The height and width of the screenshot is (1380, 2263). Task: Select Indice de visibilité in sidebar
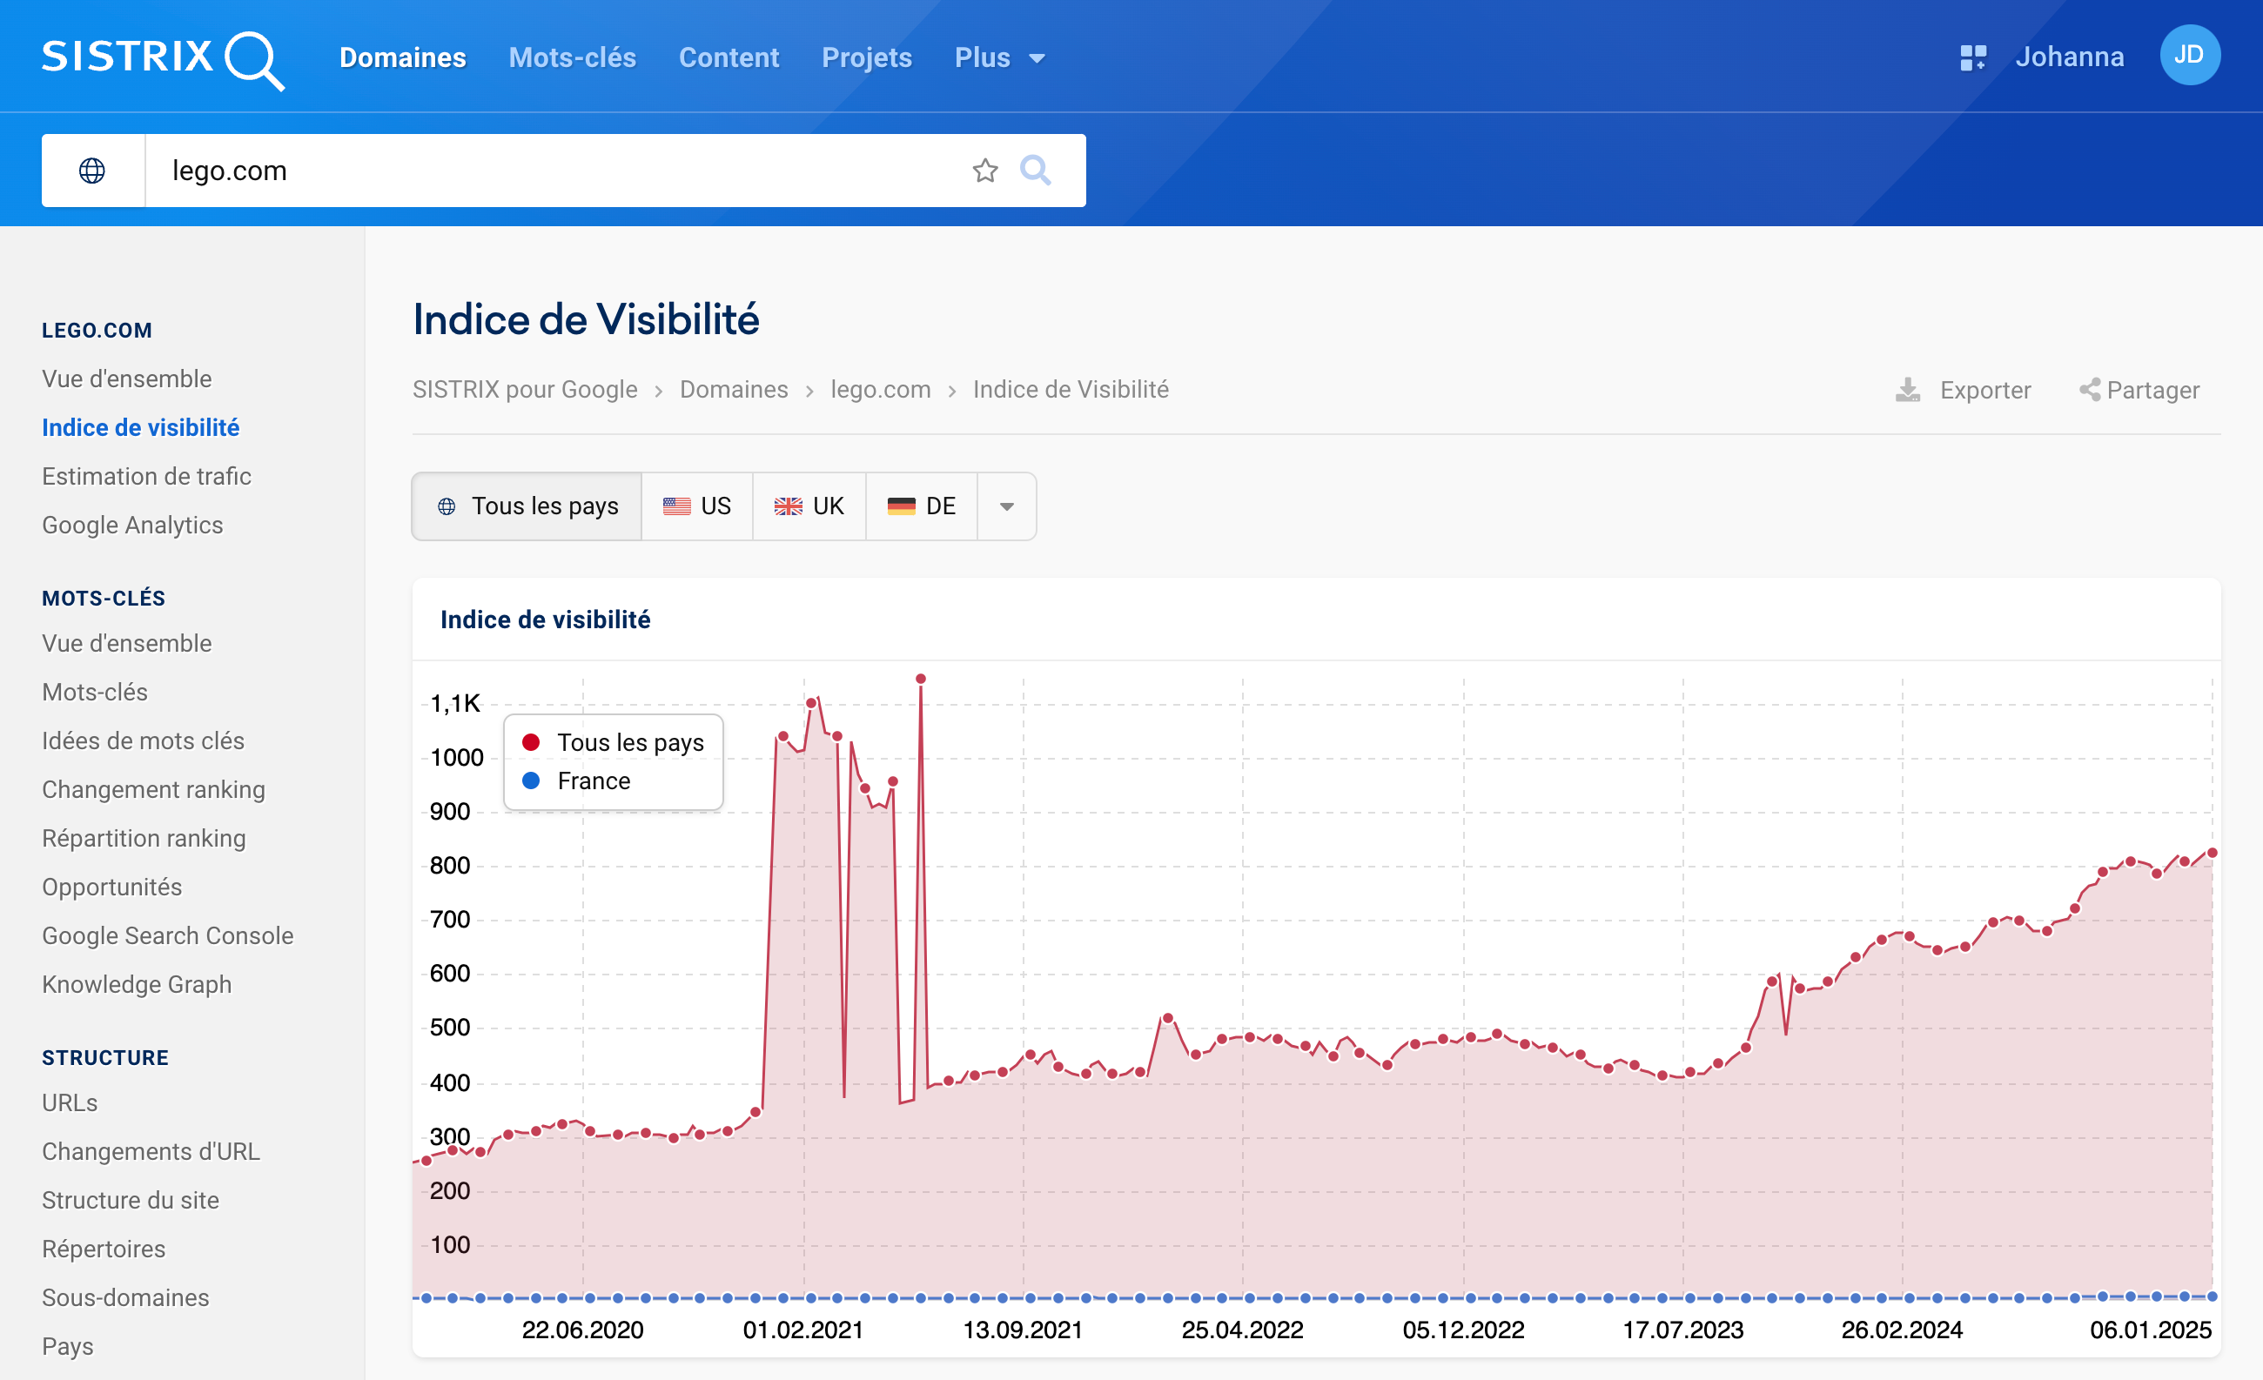click(x=140, y=428)
